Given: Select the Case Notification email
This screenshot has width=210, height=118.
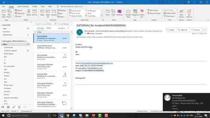Looking at the screenshot, I should click(x=52, y=48).
